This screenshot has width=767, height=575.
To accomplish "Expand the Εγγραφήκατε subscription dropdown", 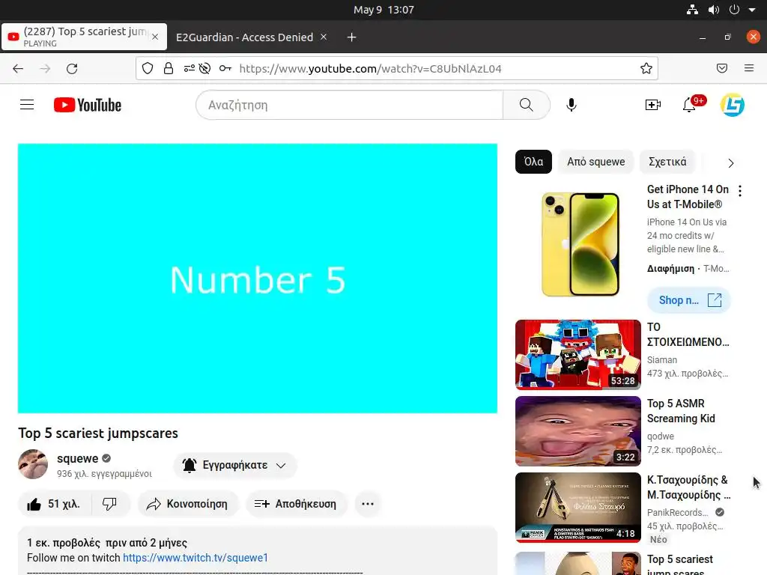I will [x=234, y=465].
